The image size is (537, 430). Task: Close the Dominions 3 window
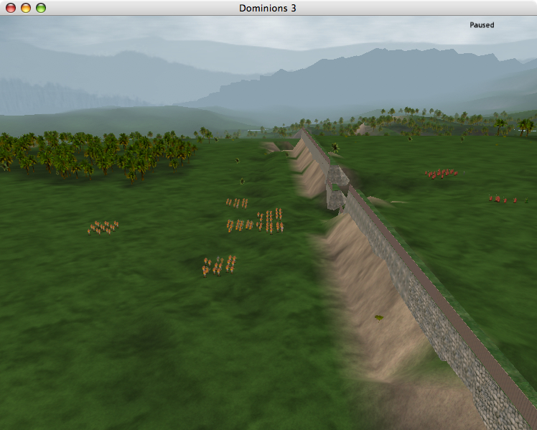tap(11, 8)
